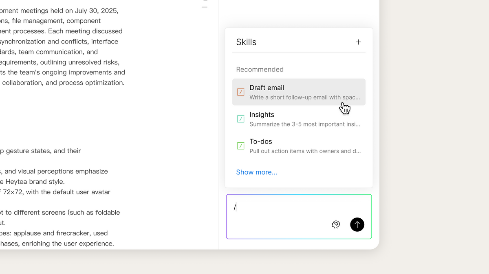Click the 'applause and firecracker' text line
Image resolution: width=489 pixels, height=274 pixels.
click(54, 233)
